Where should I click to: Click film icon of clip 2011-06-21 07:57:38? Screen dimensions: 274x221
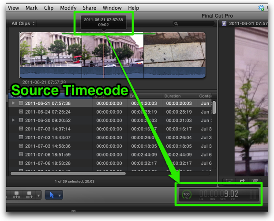pyautogui.click(x=21, y=103)
